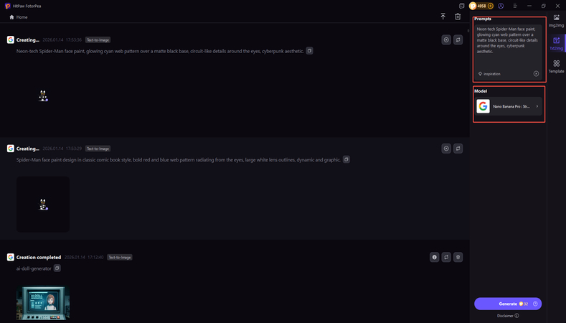Click the Generate button
Viewport: 566px width, 323px height.
pyautogui.click(x=507, y=304)
